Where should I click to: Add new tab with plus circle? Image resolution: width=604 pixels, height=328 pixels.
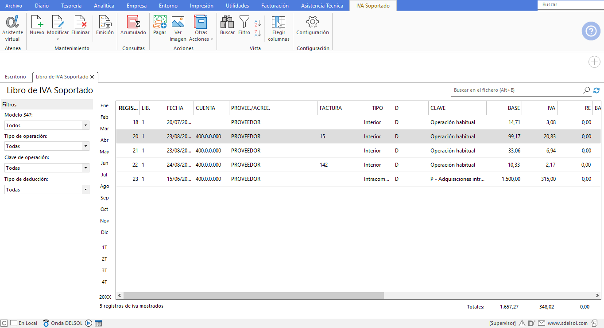[x=594, y=62]
